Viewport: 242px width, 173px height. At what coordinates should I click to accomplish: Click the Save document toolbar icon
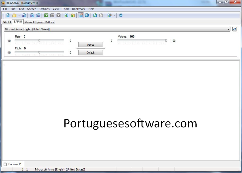tap(24, 15)
